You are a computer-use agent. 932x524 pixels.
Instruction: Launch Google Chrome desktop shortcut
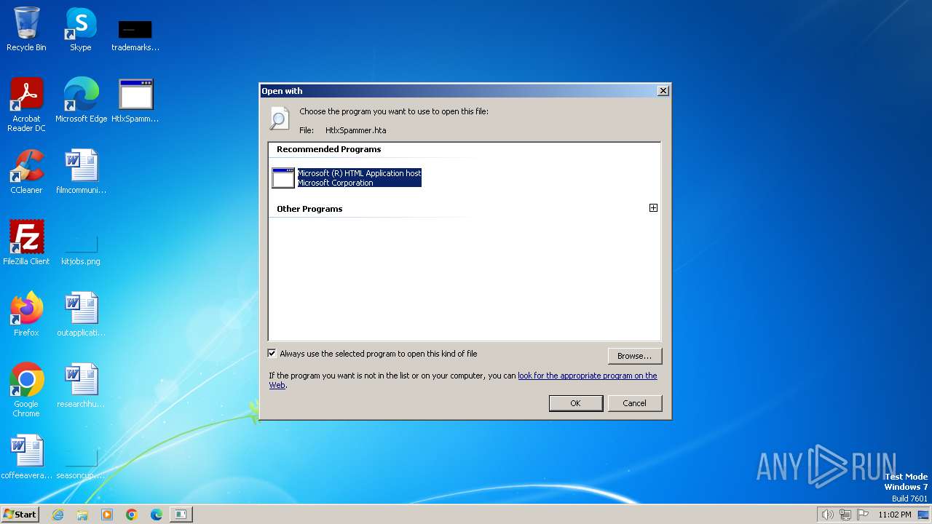pyautogui.click(x=26, y=390)
